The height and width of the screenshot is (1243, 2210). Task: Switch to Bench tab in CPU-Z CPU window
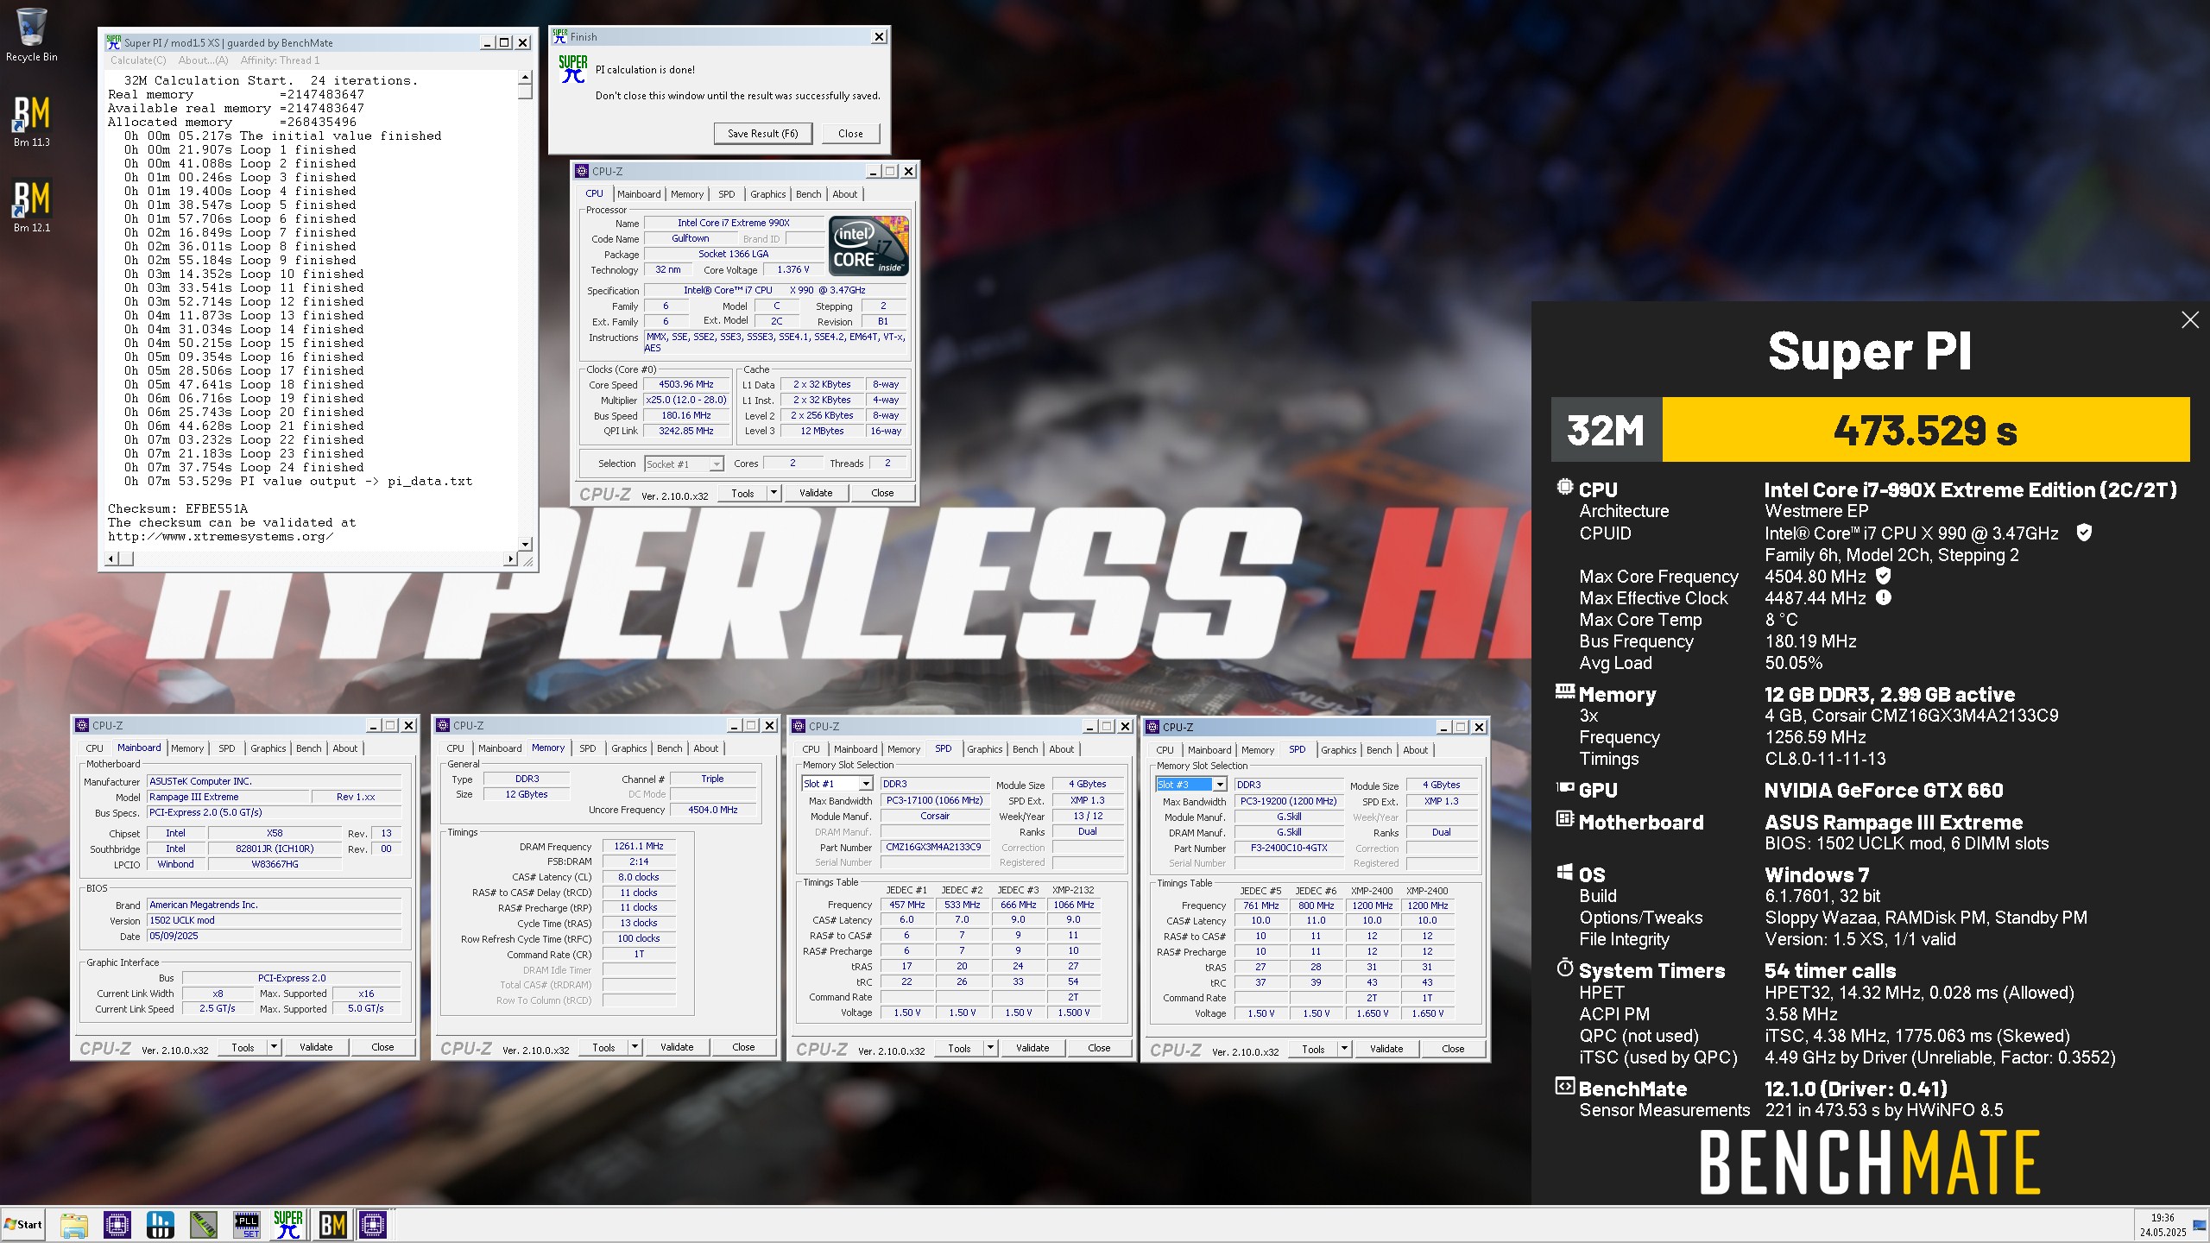(809, 194)
